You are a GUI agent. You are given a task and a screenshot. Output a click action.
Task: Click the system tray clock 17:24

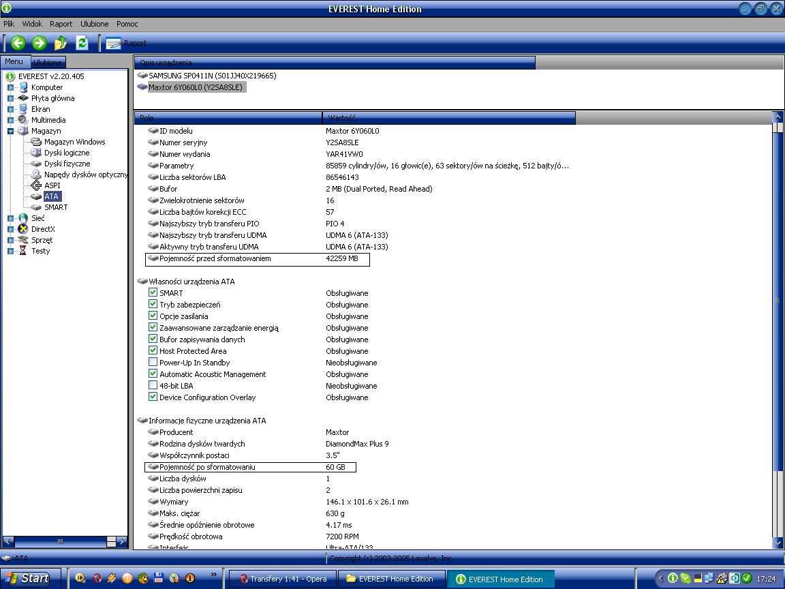(x=767, y=579)
